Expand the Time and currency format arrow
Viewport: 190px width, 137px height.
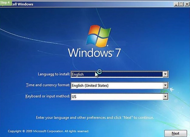coord(165,85)
